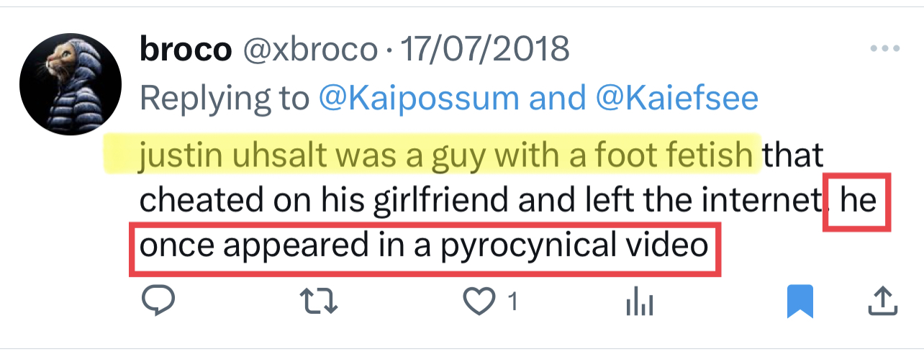Share the tweet via upload arrow icon
This screenshot has width=924, height=357.
(882, 302)
